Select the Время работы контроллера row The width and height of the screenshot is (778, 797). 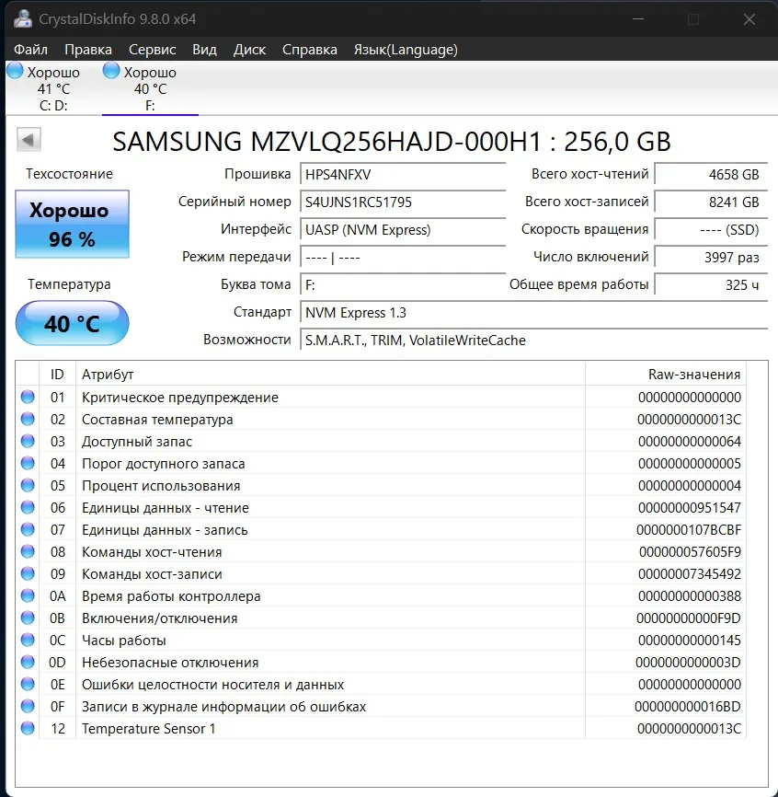coord(381,595)
